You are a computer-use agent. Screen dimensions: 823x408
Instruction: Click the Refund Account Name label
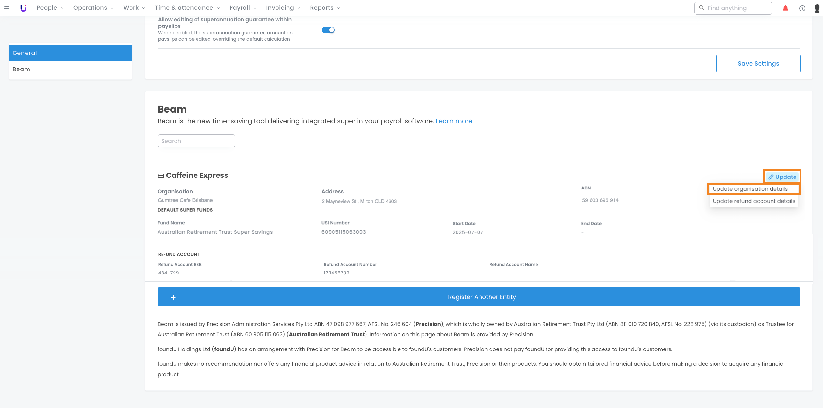pyautogui.click(x=513, y=264)
